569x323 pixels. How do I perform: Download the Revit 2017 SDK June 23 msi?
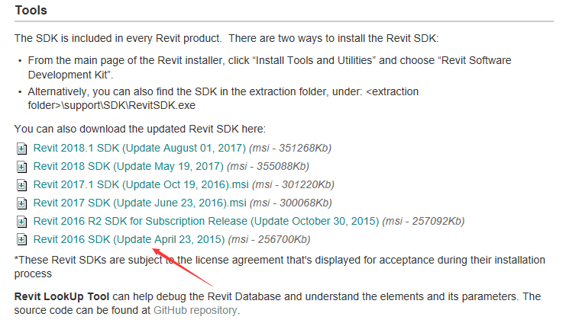[x=140, y=203]
